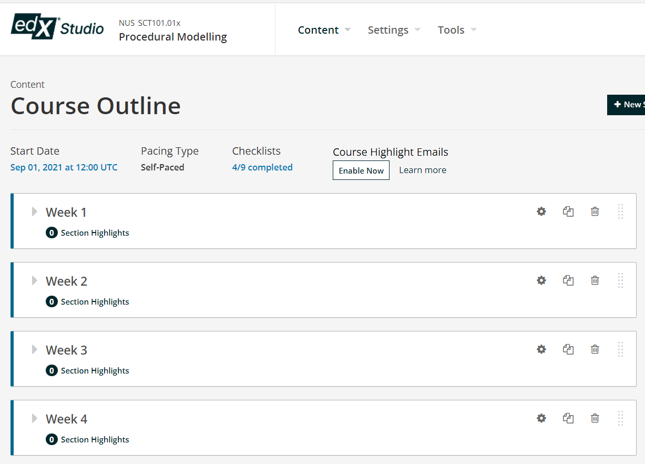Screen dimensions: 645x464
Task: Duplicate the Week 2 section
Action: click(x=568, y=280)
